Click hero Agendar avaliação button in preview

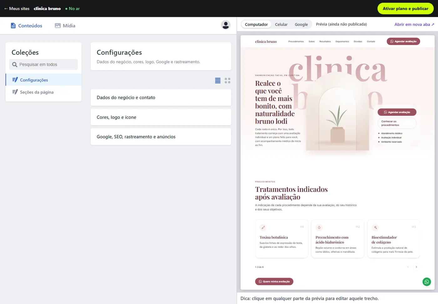point(397,112)
